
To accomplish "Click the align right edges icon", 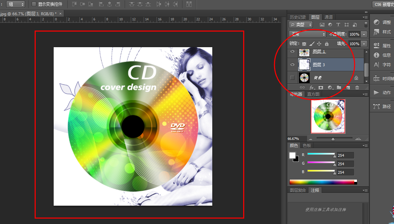I will click(118, 4).
